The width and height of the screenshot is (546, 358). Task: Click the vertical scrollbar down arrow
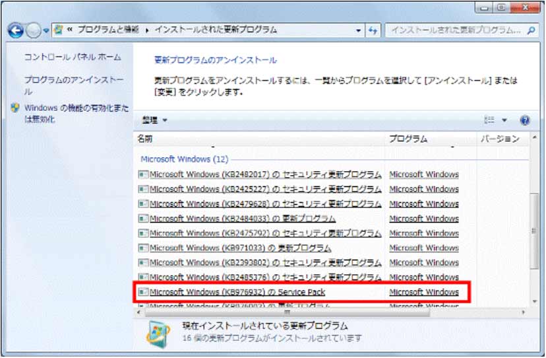(x=535, y=301)
